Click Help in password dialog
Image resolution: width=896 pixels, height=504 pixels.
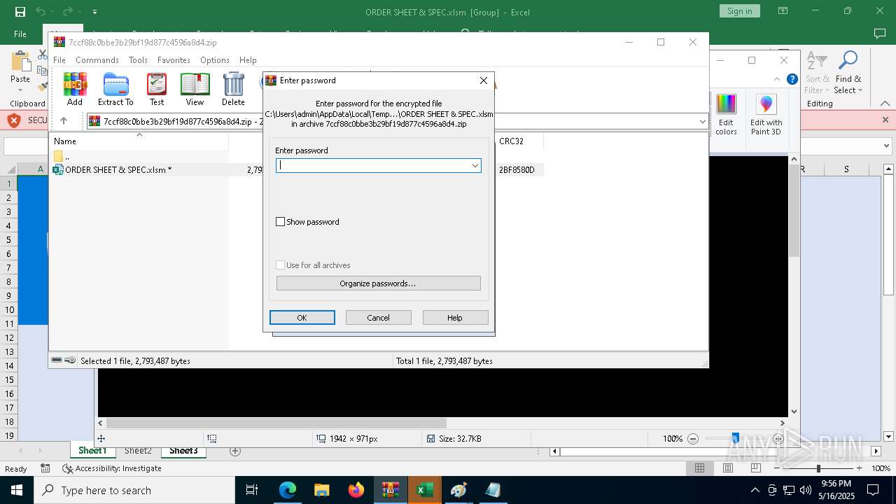tap(455, 318)
